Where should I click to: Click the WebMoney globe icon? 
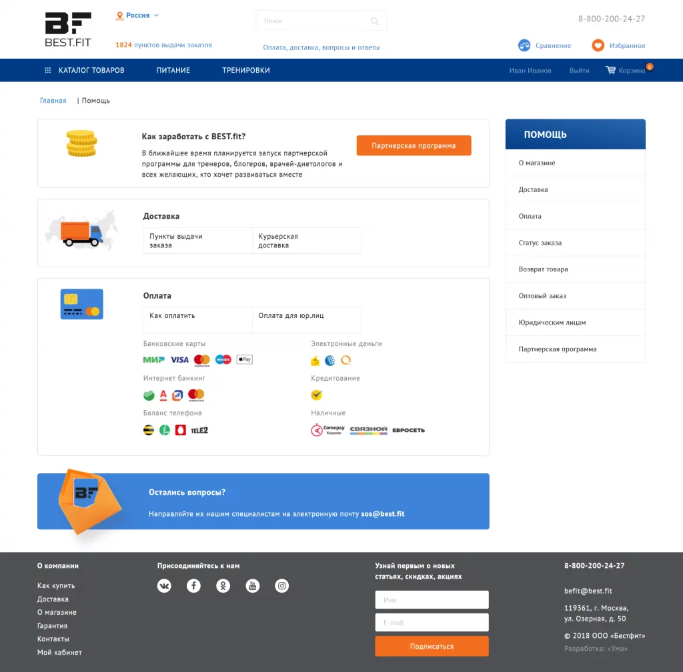[330, 361]
